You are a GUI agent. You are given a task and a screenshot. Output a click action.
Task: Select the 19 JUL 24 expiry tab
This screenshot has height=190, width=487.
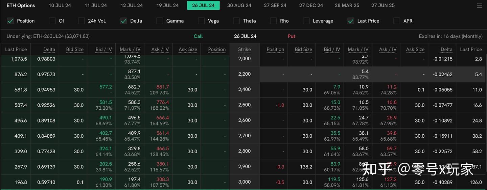[167, 5]
